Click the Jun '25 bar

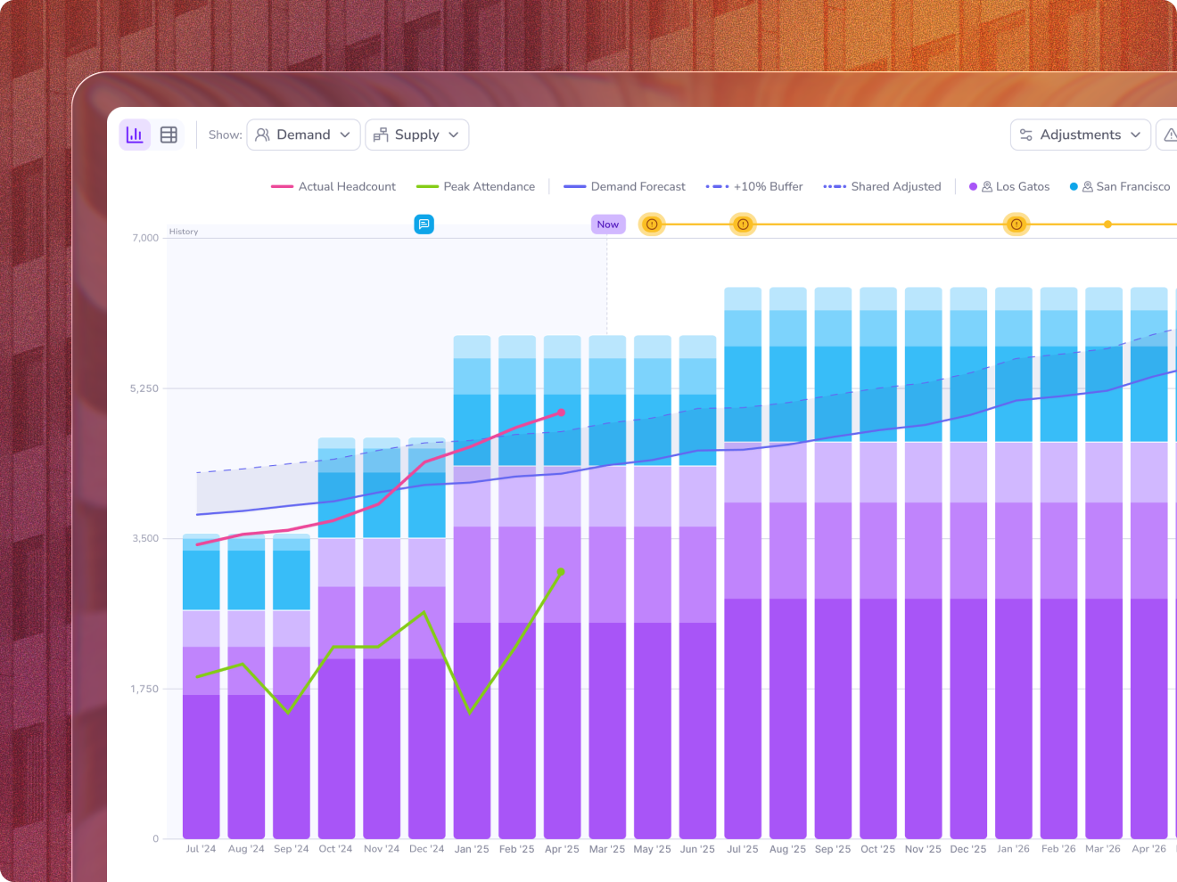pos(697,587)
